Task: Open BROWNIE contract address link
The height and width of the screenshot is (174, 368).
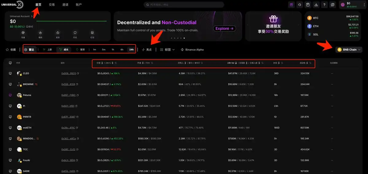Action: click(68, 84)
